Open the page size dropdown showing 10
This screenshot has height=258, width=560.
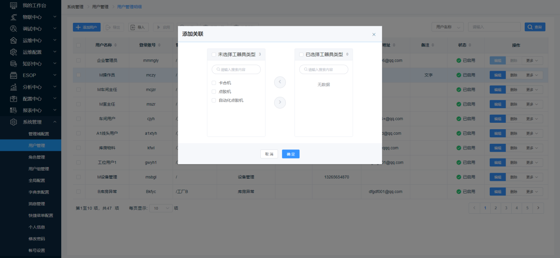pyautogui.click(x=162, y=208)
